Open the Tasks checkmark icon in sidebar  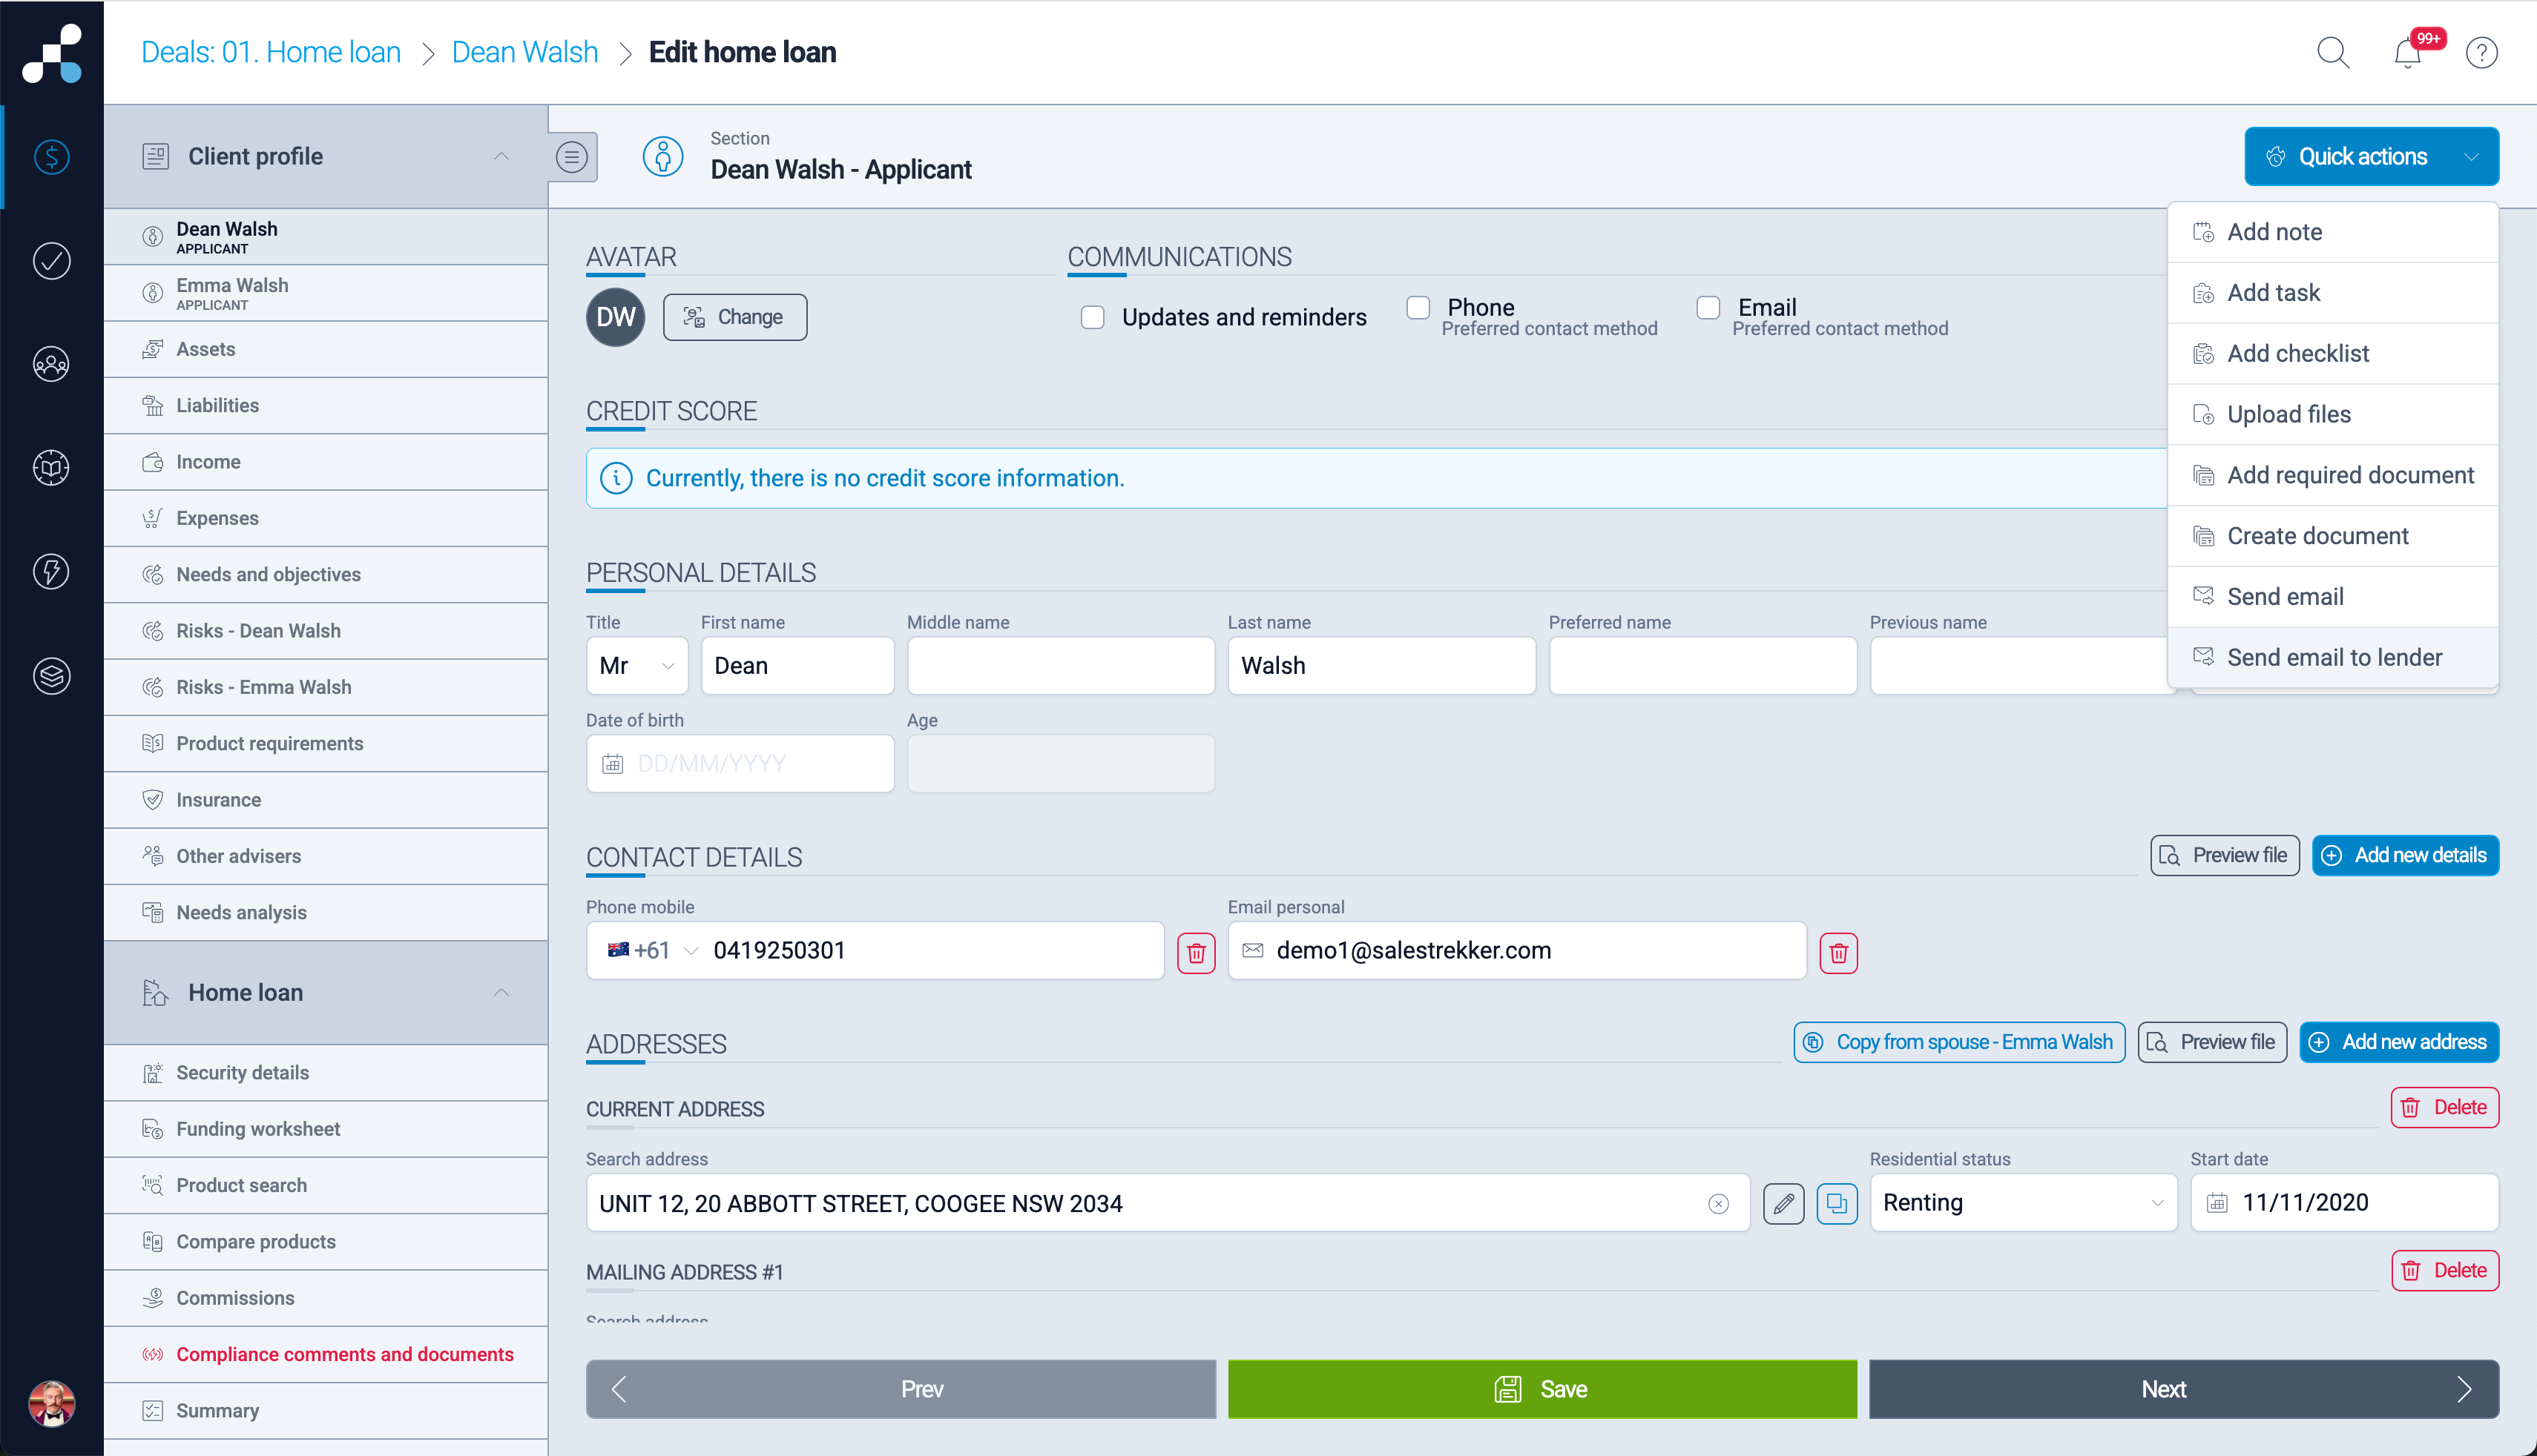pyautogui.click(x=52, y=261)
